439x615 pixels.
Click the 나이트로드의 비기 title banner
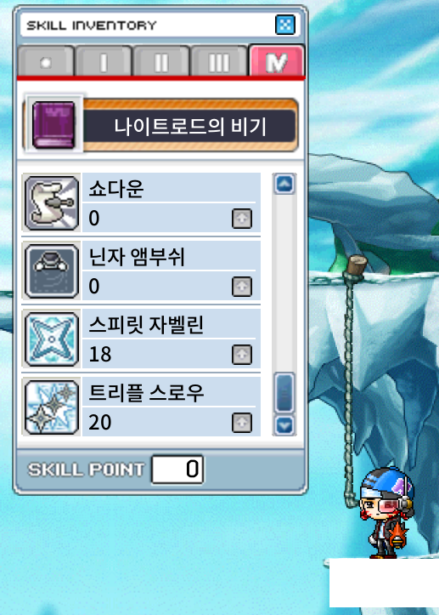(189, 126)
